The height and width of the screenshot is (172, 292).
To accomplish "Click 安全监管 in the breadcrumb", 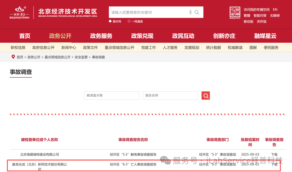I will [81, 57].
